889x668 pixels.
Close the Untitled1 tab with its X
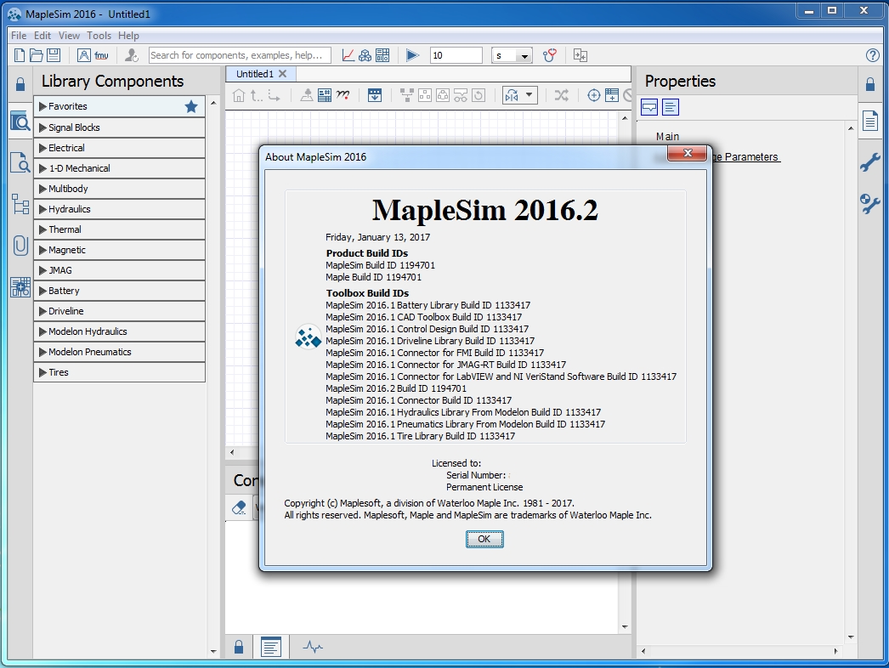pos(283,74)
